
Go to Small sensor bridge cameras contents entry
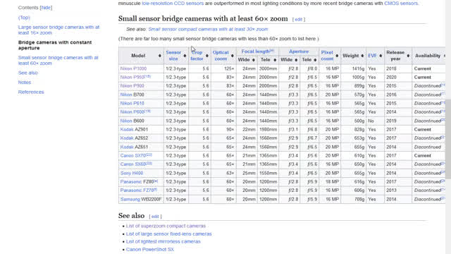point(58,60)
